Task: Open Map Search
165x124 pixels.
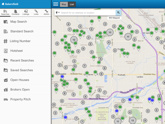Action: 26,22
